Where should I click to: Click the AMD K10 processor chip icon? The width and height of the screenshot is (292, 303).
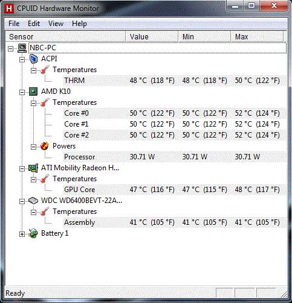click(x=33, y=92)
